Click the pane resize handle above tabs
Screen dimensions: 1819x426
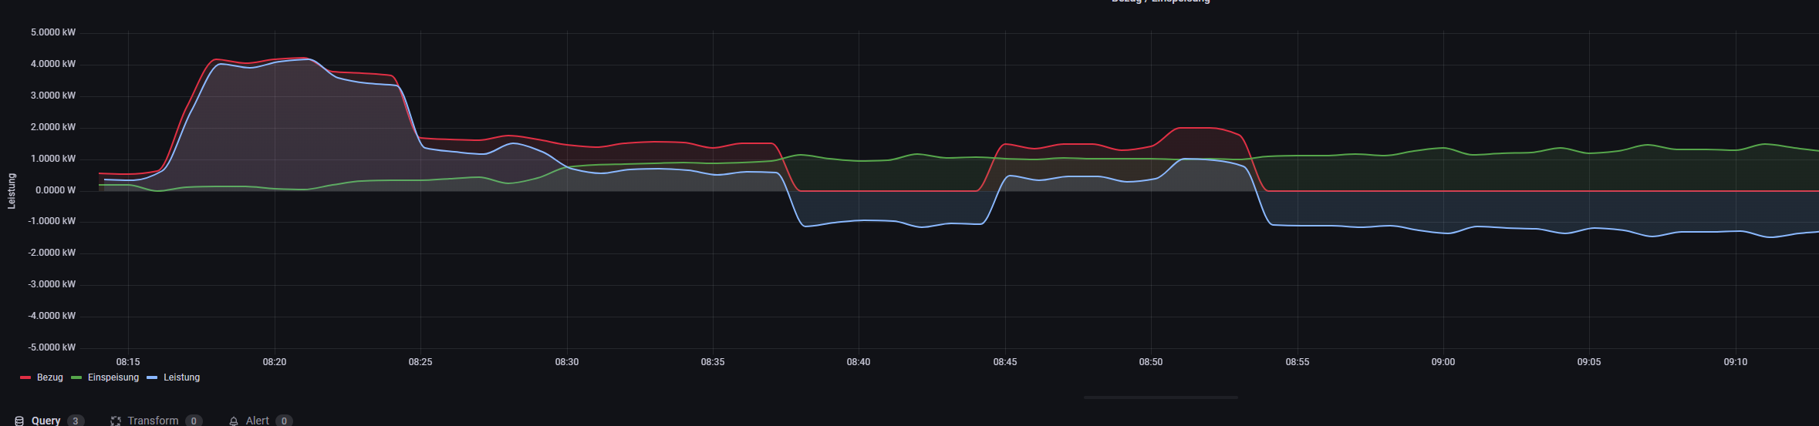tap(1160, 397)
